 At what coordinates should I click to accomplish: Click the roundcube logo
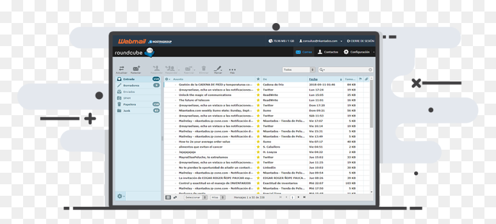[x=135, y=52]
